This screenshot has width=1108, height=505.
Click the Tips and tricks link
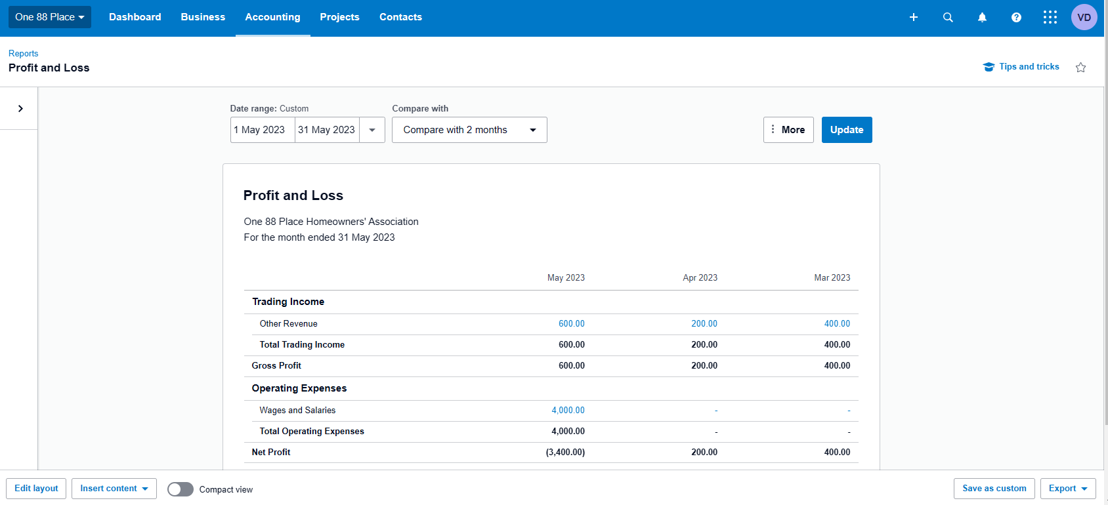pos(1021,66)
